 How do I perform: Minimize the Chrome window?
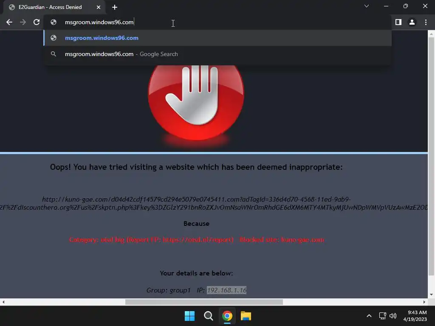point(386,6)
